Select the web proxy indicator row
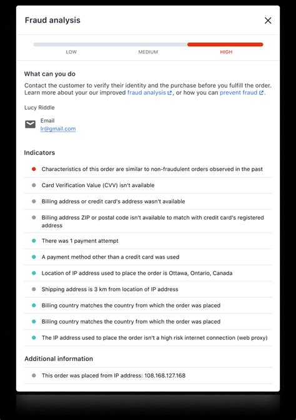 148,338
